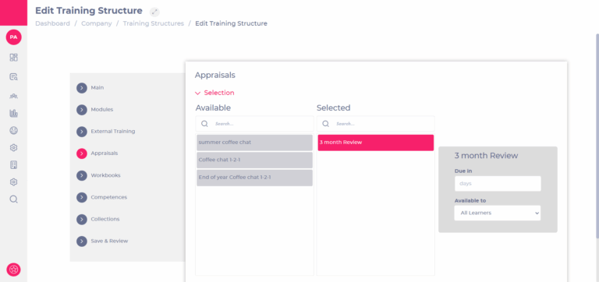Go to the Workbooks step
599x282 pixels.
tap(105, 175)
